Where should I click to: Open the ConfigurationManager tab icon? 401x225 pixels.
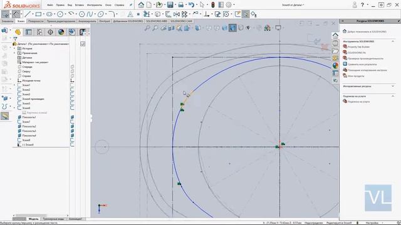[x=39, y=32]
